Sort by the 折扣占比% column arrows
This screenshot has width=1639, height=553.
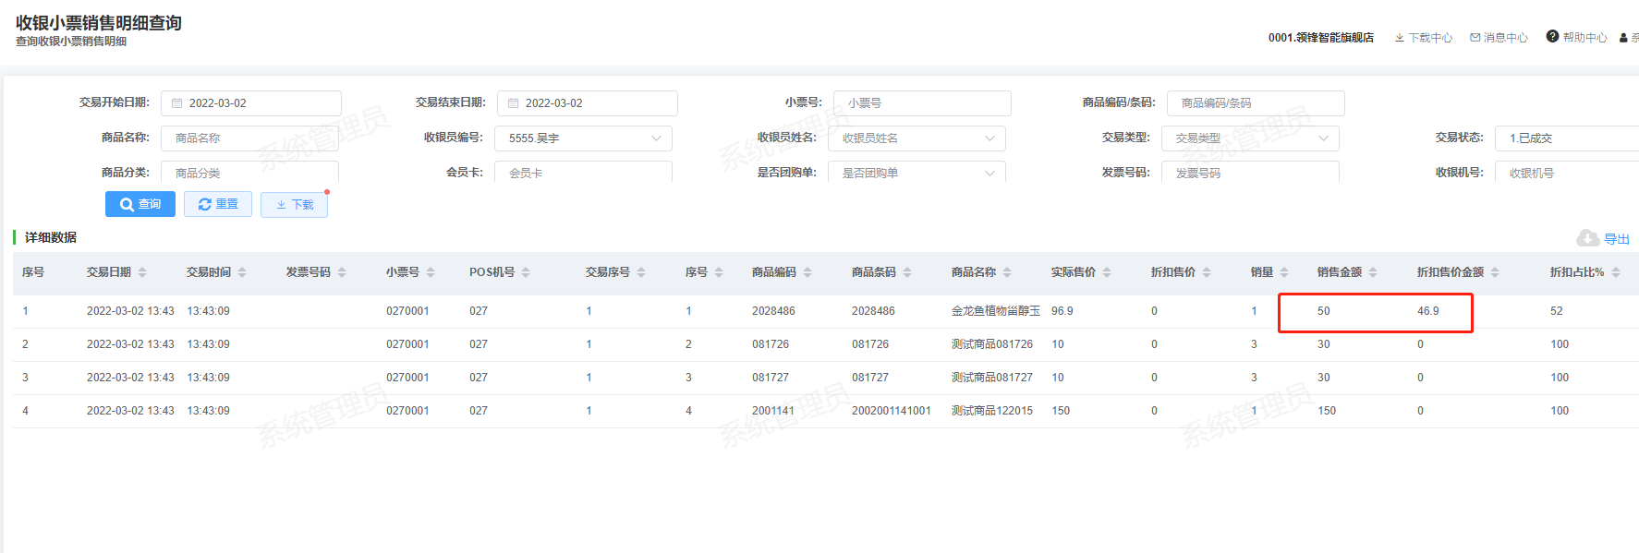tap(1616, 272)
